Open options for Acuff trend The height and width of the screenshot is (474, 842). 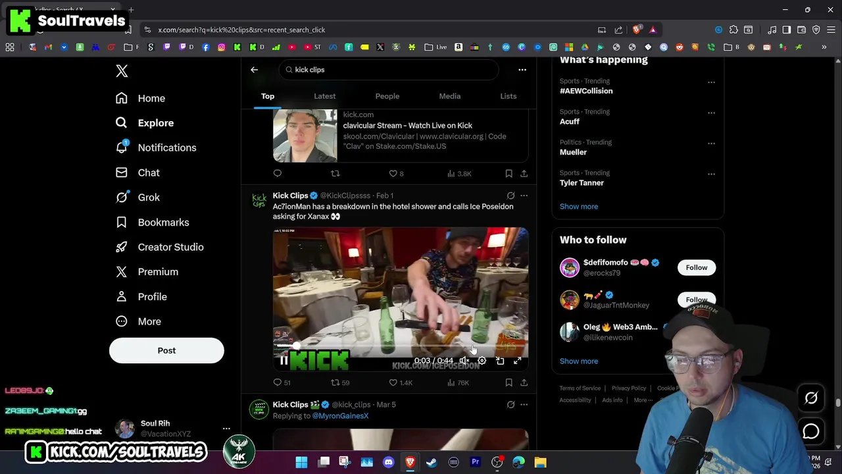click(x=711, y=113)
